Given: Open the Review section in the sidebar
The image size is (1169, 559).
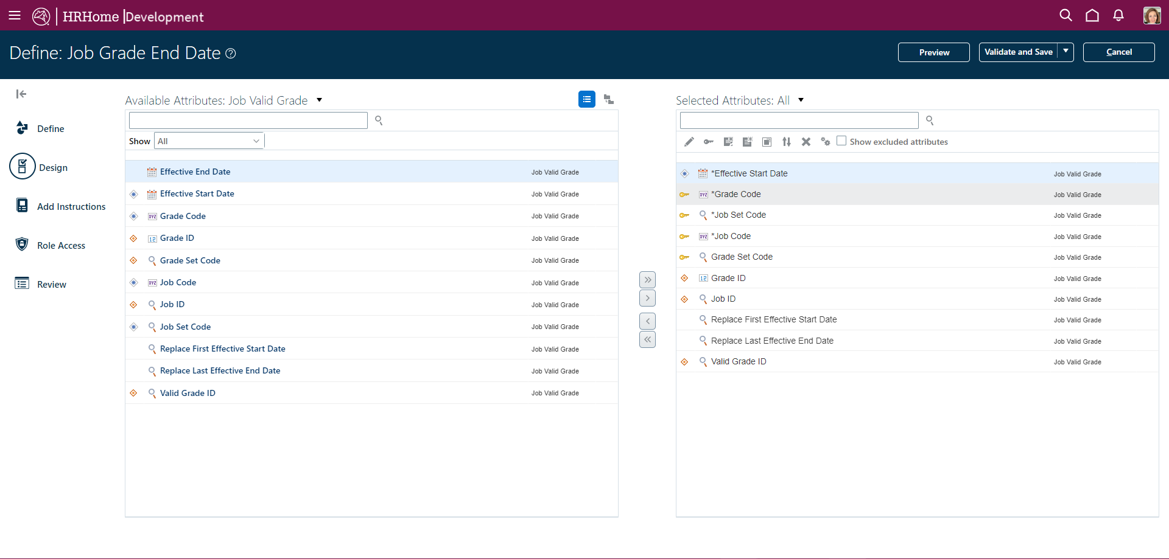Looking at the screenshot, I should click(x=51, y=283).
